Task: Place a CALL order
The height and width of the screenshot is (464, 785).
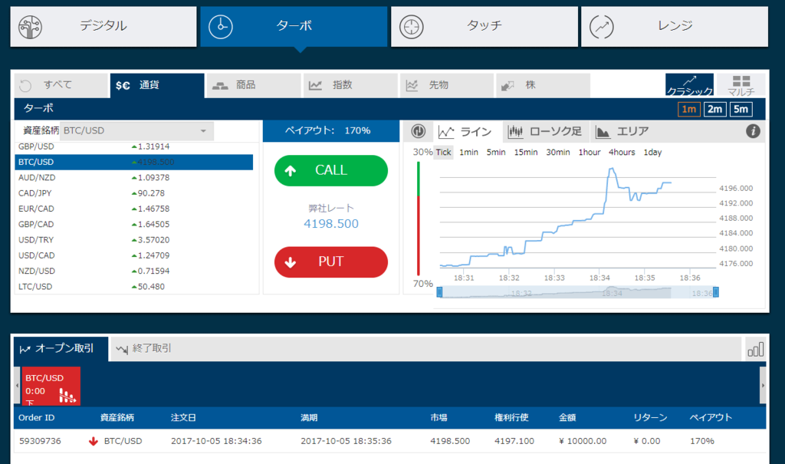Action: 331,171
